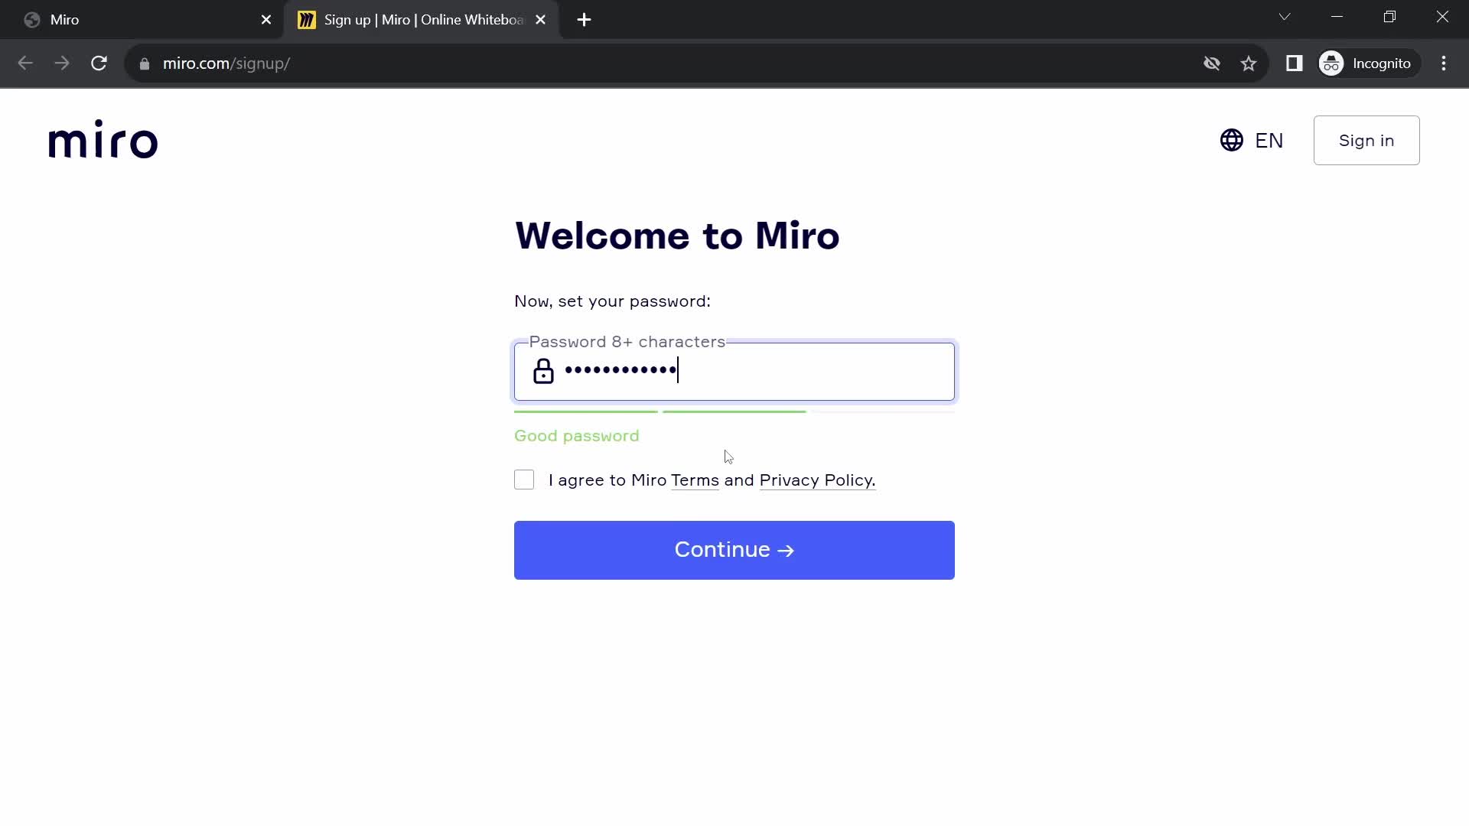The width and height of the screenshot is (1469, 826).
Task: Reload the page with refresh icon
Action: [99, 63]
